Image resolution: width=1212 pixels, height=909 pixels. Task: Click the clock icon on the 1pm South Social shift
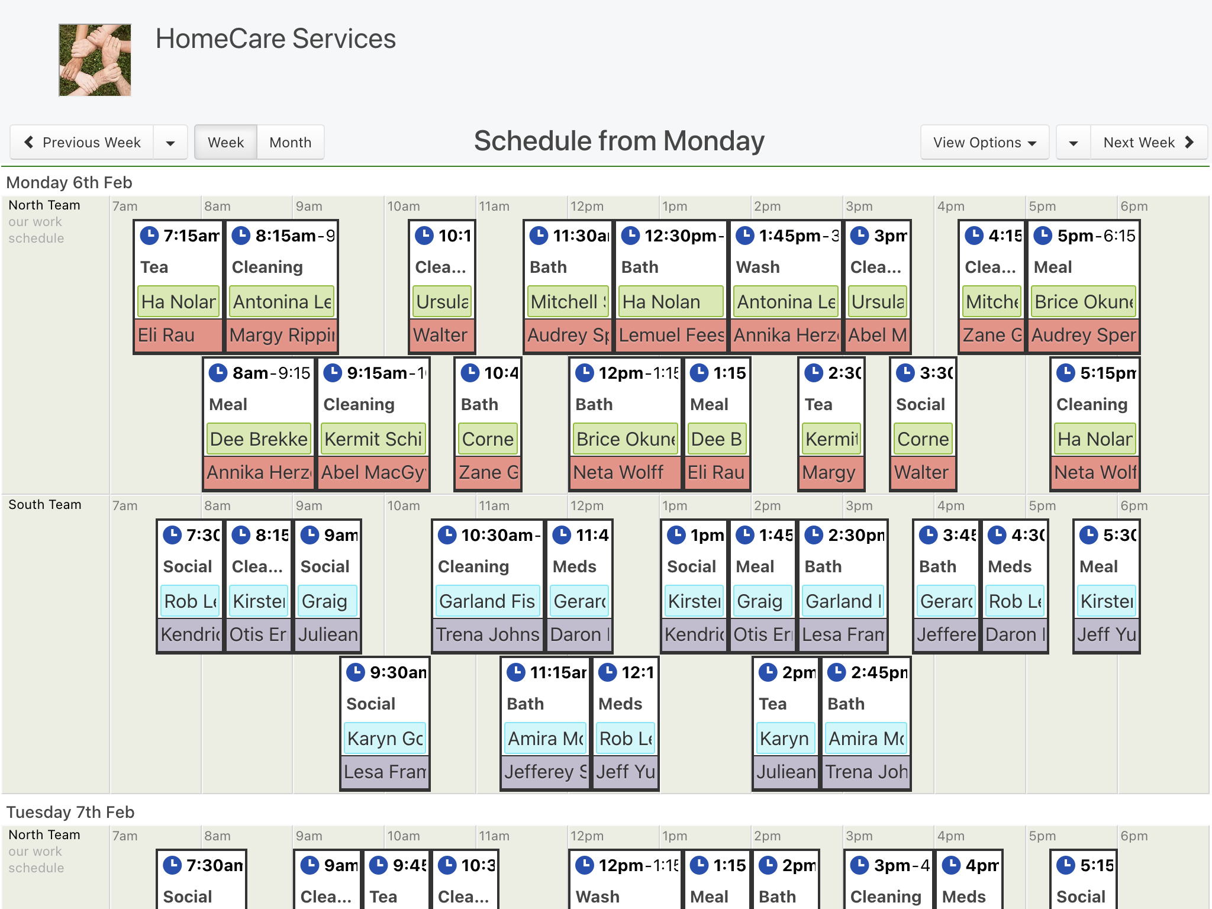click(x=676, y=534)
